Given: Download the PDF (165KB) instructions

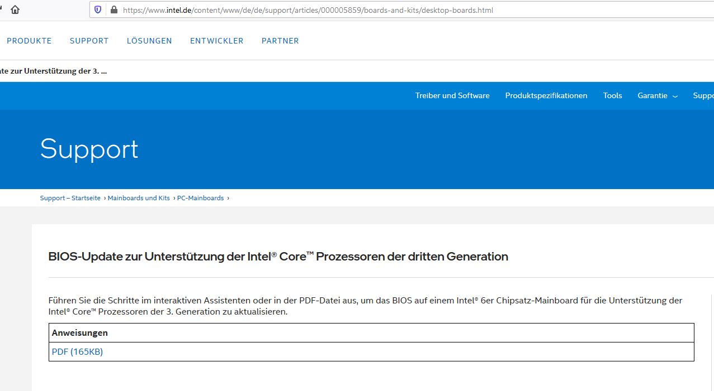Looking at the screenshot, I should pyautogui.click(x=77, y=351).
